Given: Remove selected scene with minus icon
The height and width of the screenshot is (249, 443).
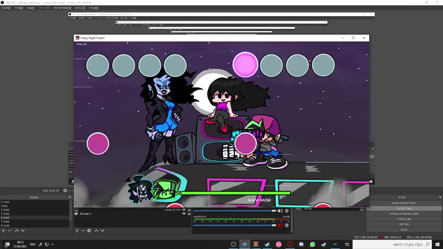Looking at the screenshot, I should point(10,231).
